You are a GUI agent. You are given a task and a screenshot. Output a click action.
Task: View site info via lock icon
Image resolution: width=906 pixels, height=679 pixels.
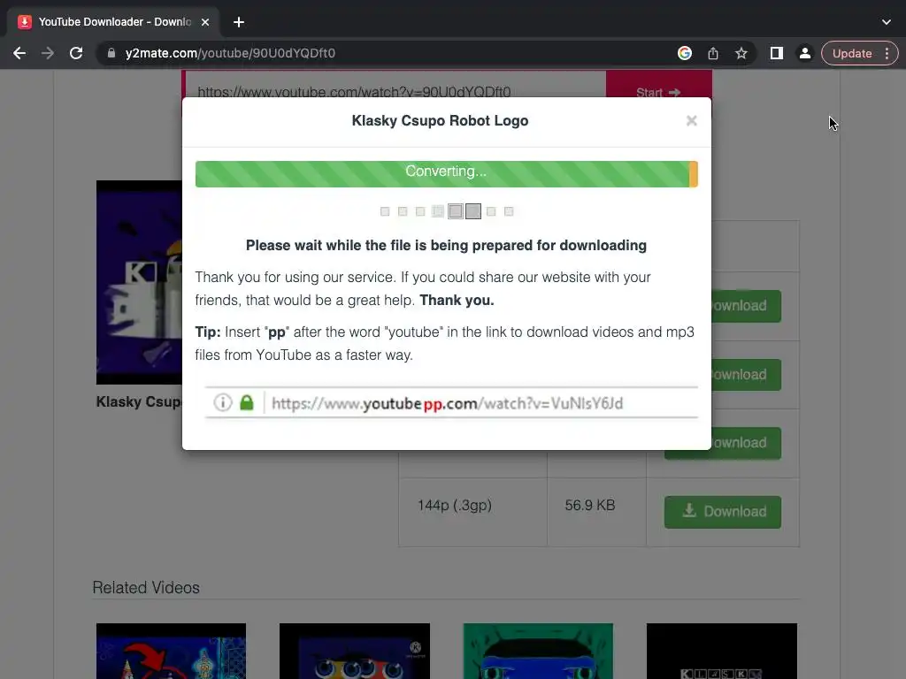[111, 53]
